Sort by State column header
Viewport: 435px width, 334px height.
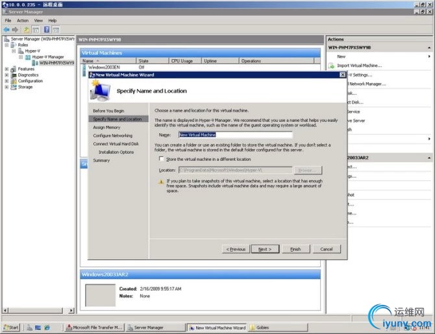coord(153,61)
